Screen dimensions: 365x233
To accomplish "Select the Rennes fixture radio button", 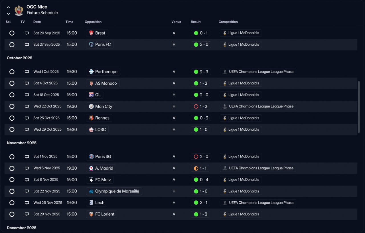I will [x=12, y=118].
